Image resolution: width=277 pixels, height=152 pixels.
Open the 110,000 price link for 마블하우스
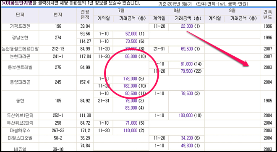131,131
